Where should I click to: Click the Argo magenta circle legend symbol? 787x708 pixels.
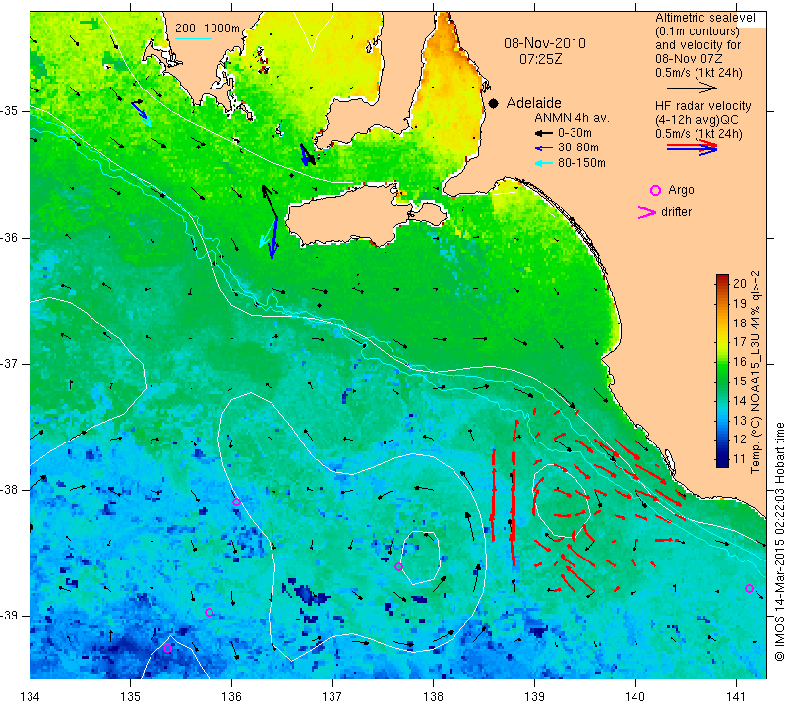(655, 190)
